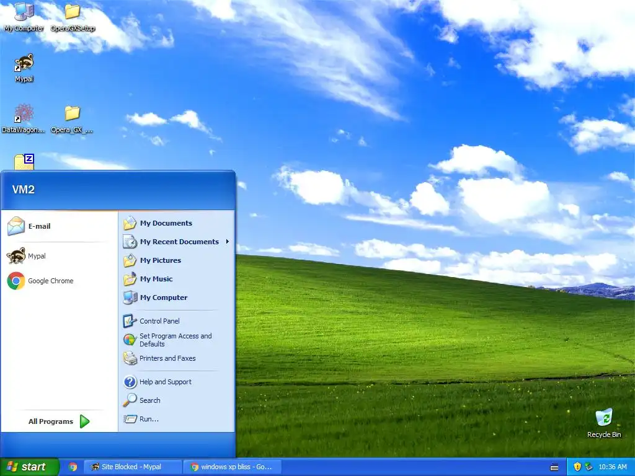Open the Opera_GX_ folder on desktop
Screen dimensions: 635x476
point(72,118)
